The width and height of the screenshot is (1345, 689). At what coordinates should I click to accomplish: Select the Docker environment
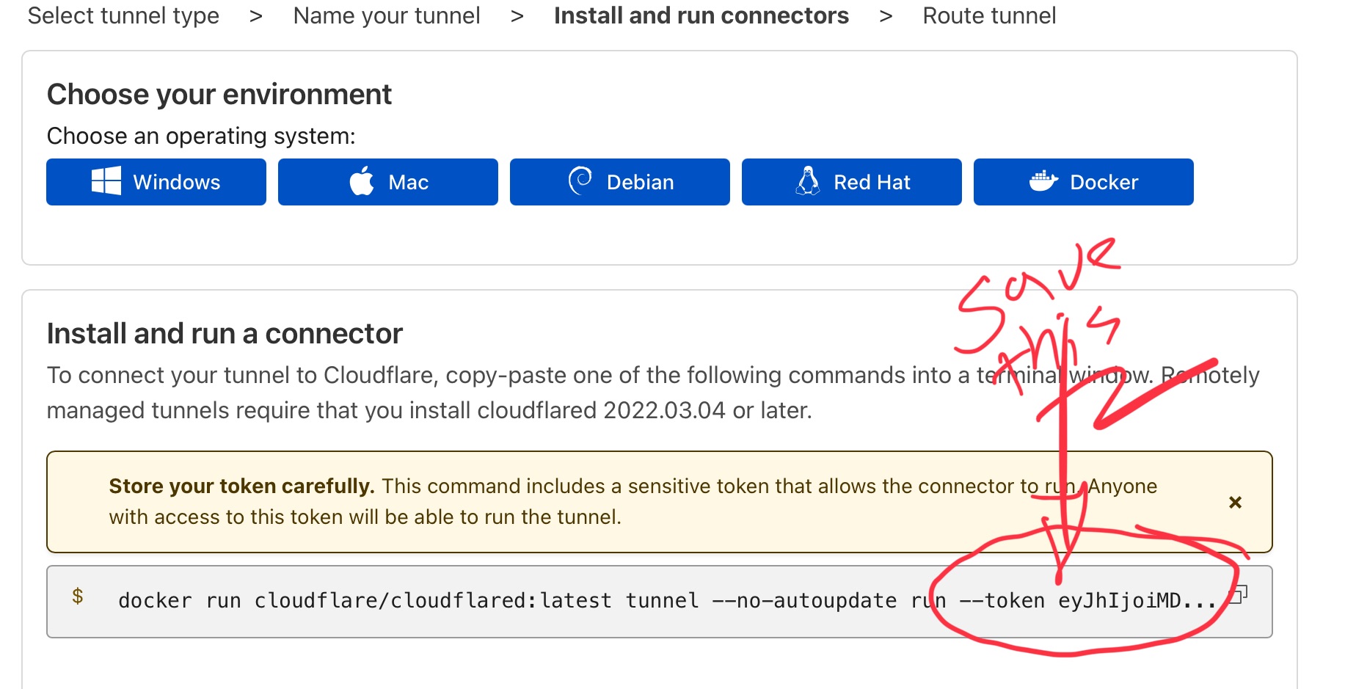(1083, 182)
